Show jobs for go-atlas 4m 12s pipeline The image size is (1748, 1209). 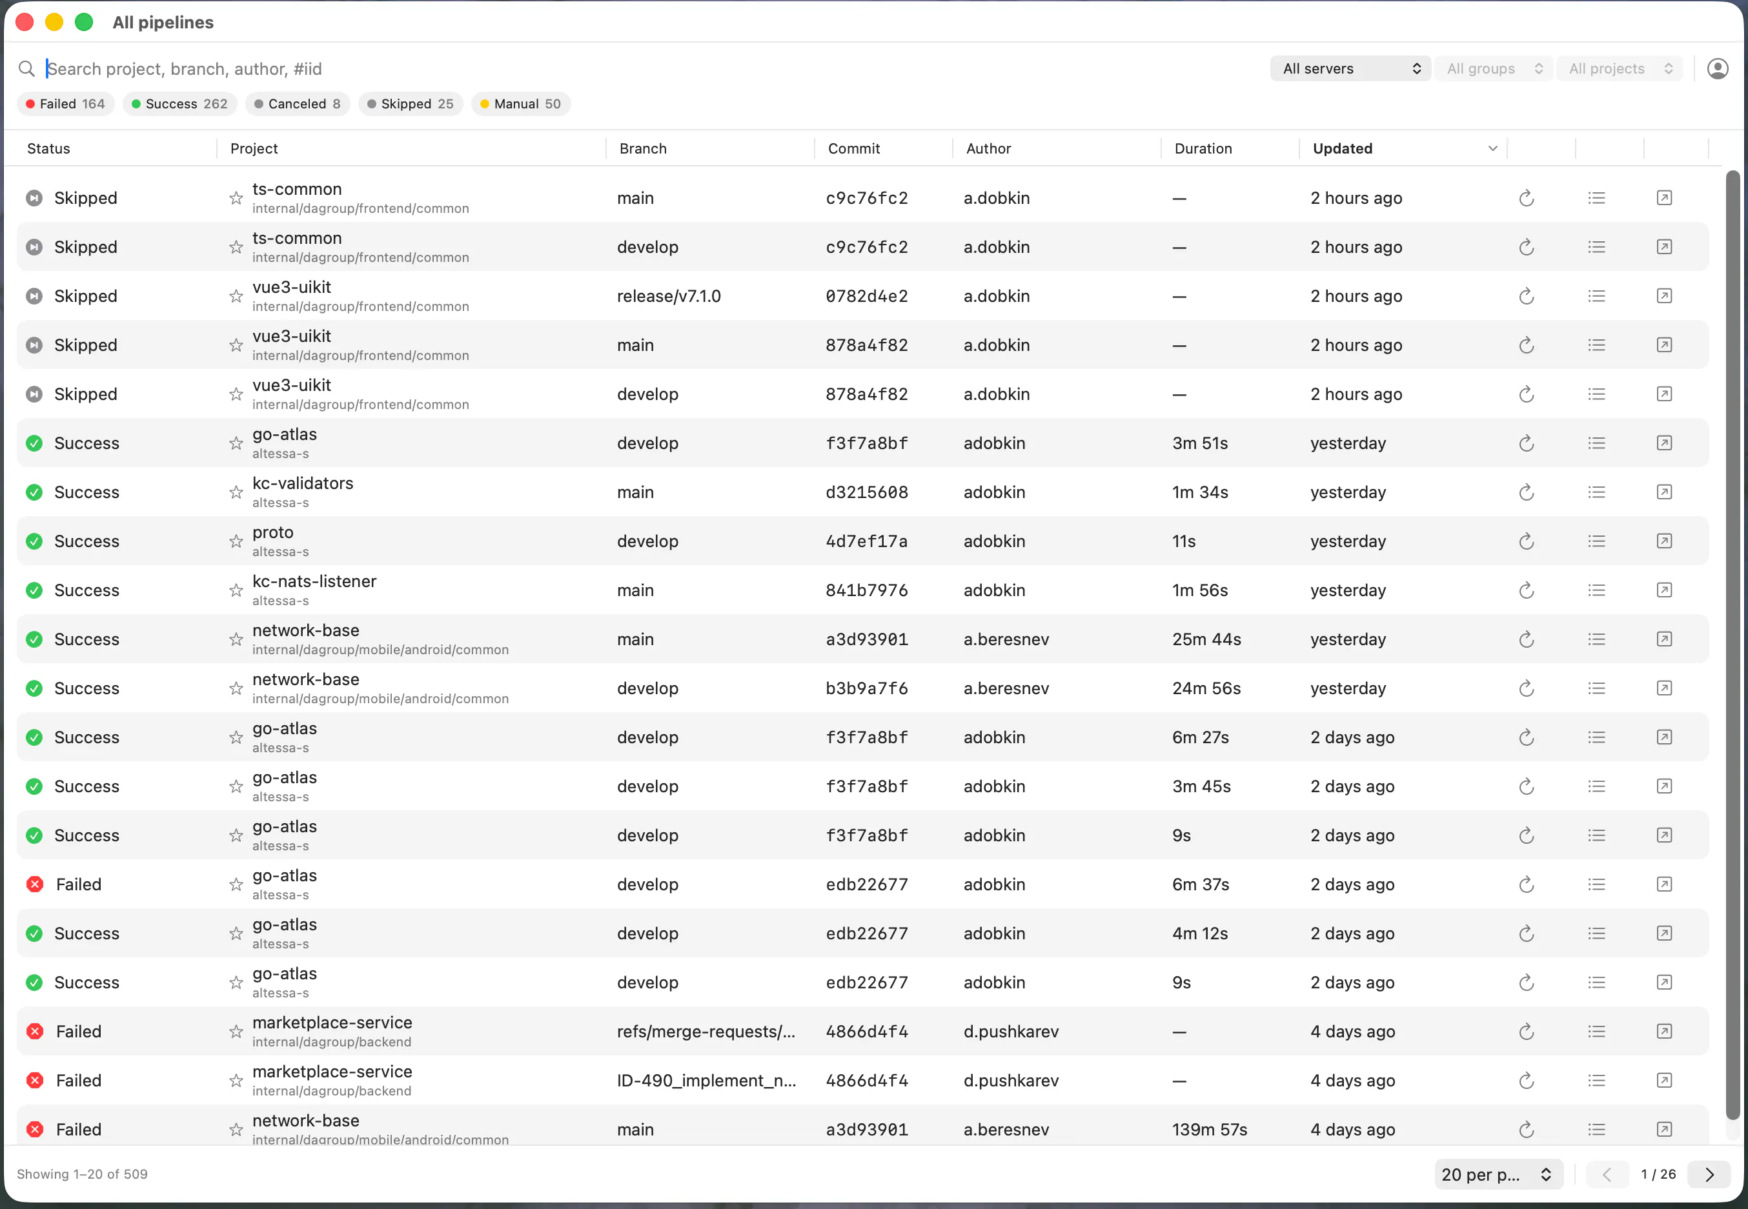coord(1596,934)
